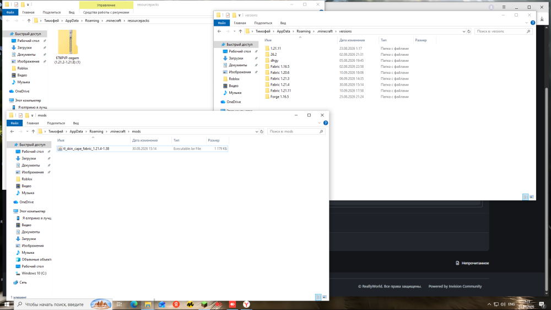
Task: Click the network icon in system tray
Action: [x=496, y=304]
